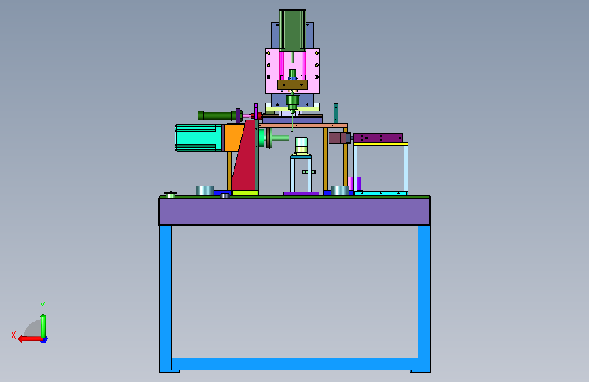Image resolution: width=589 pixels, height=382 pixels.
Task: Select the salmon horizontal plate above the workpiece
Action: (303, 125)
